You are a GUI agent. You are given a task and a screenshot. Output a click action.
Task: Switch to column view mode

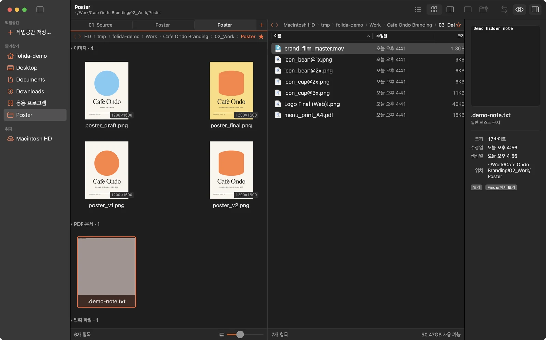click(450, 10)
